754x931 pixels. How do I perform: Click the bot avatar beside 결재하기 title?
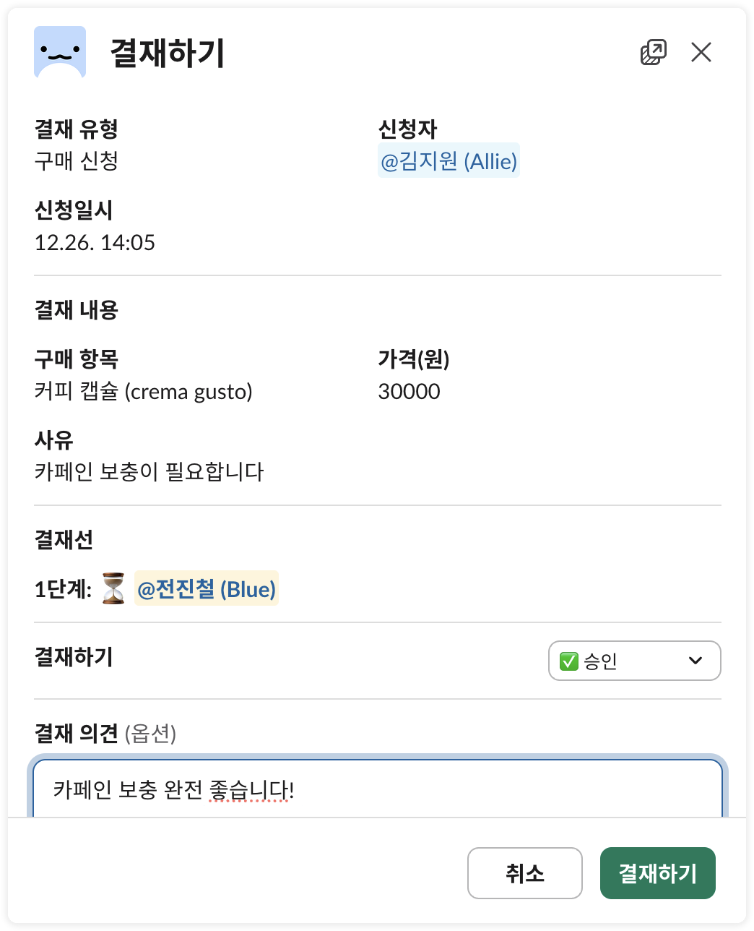click(59, 51)
